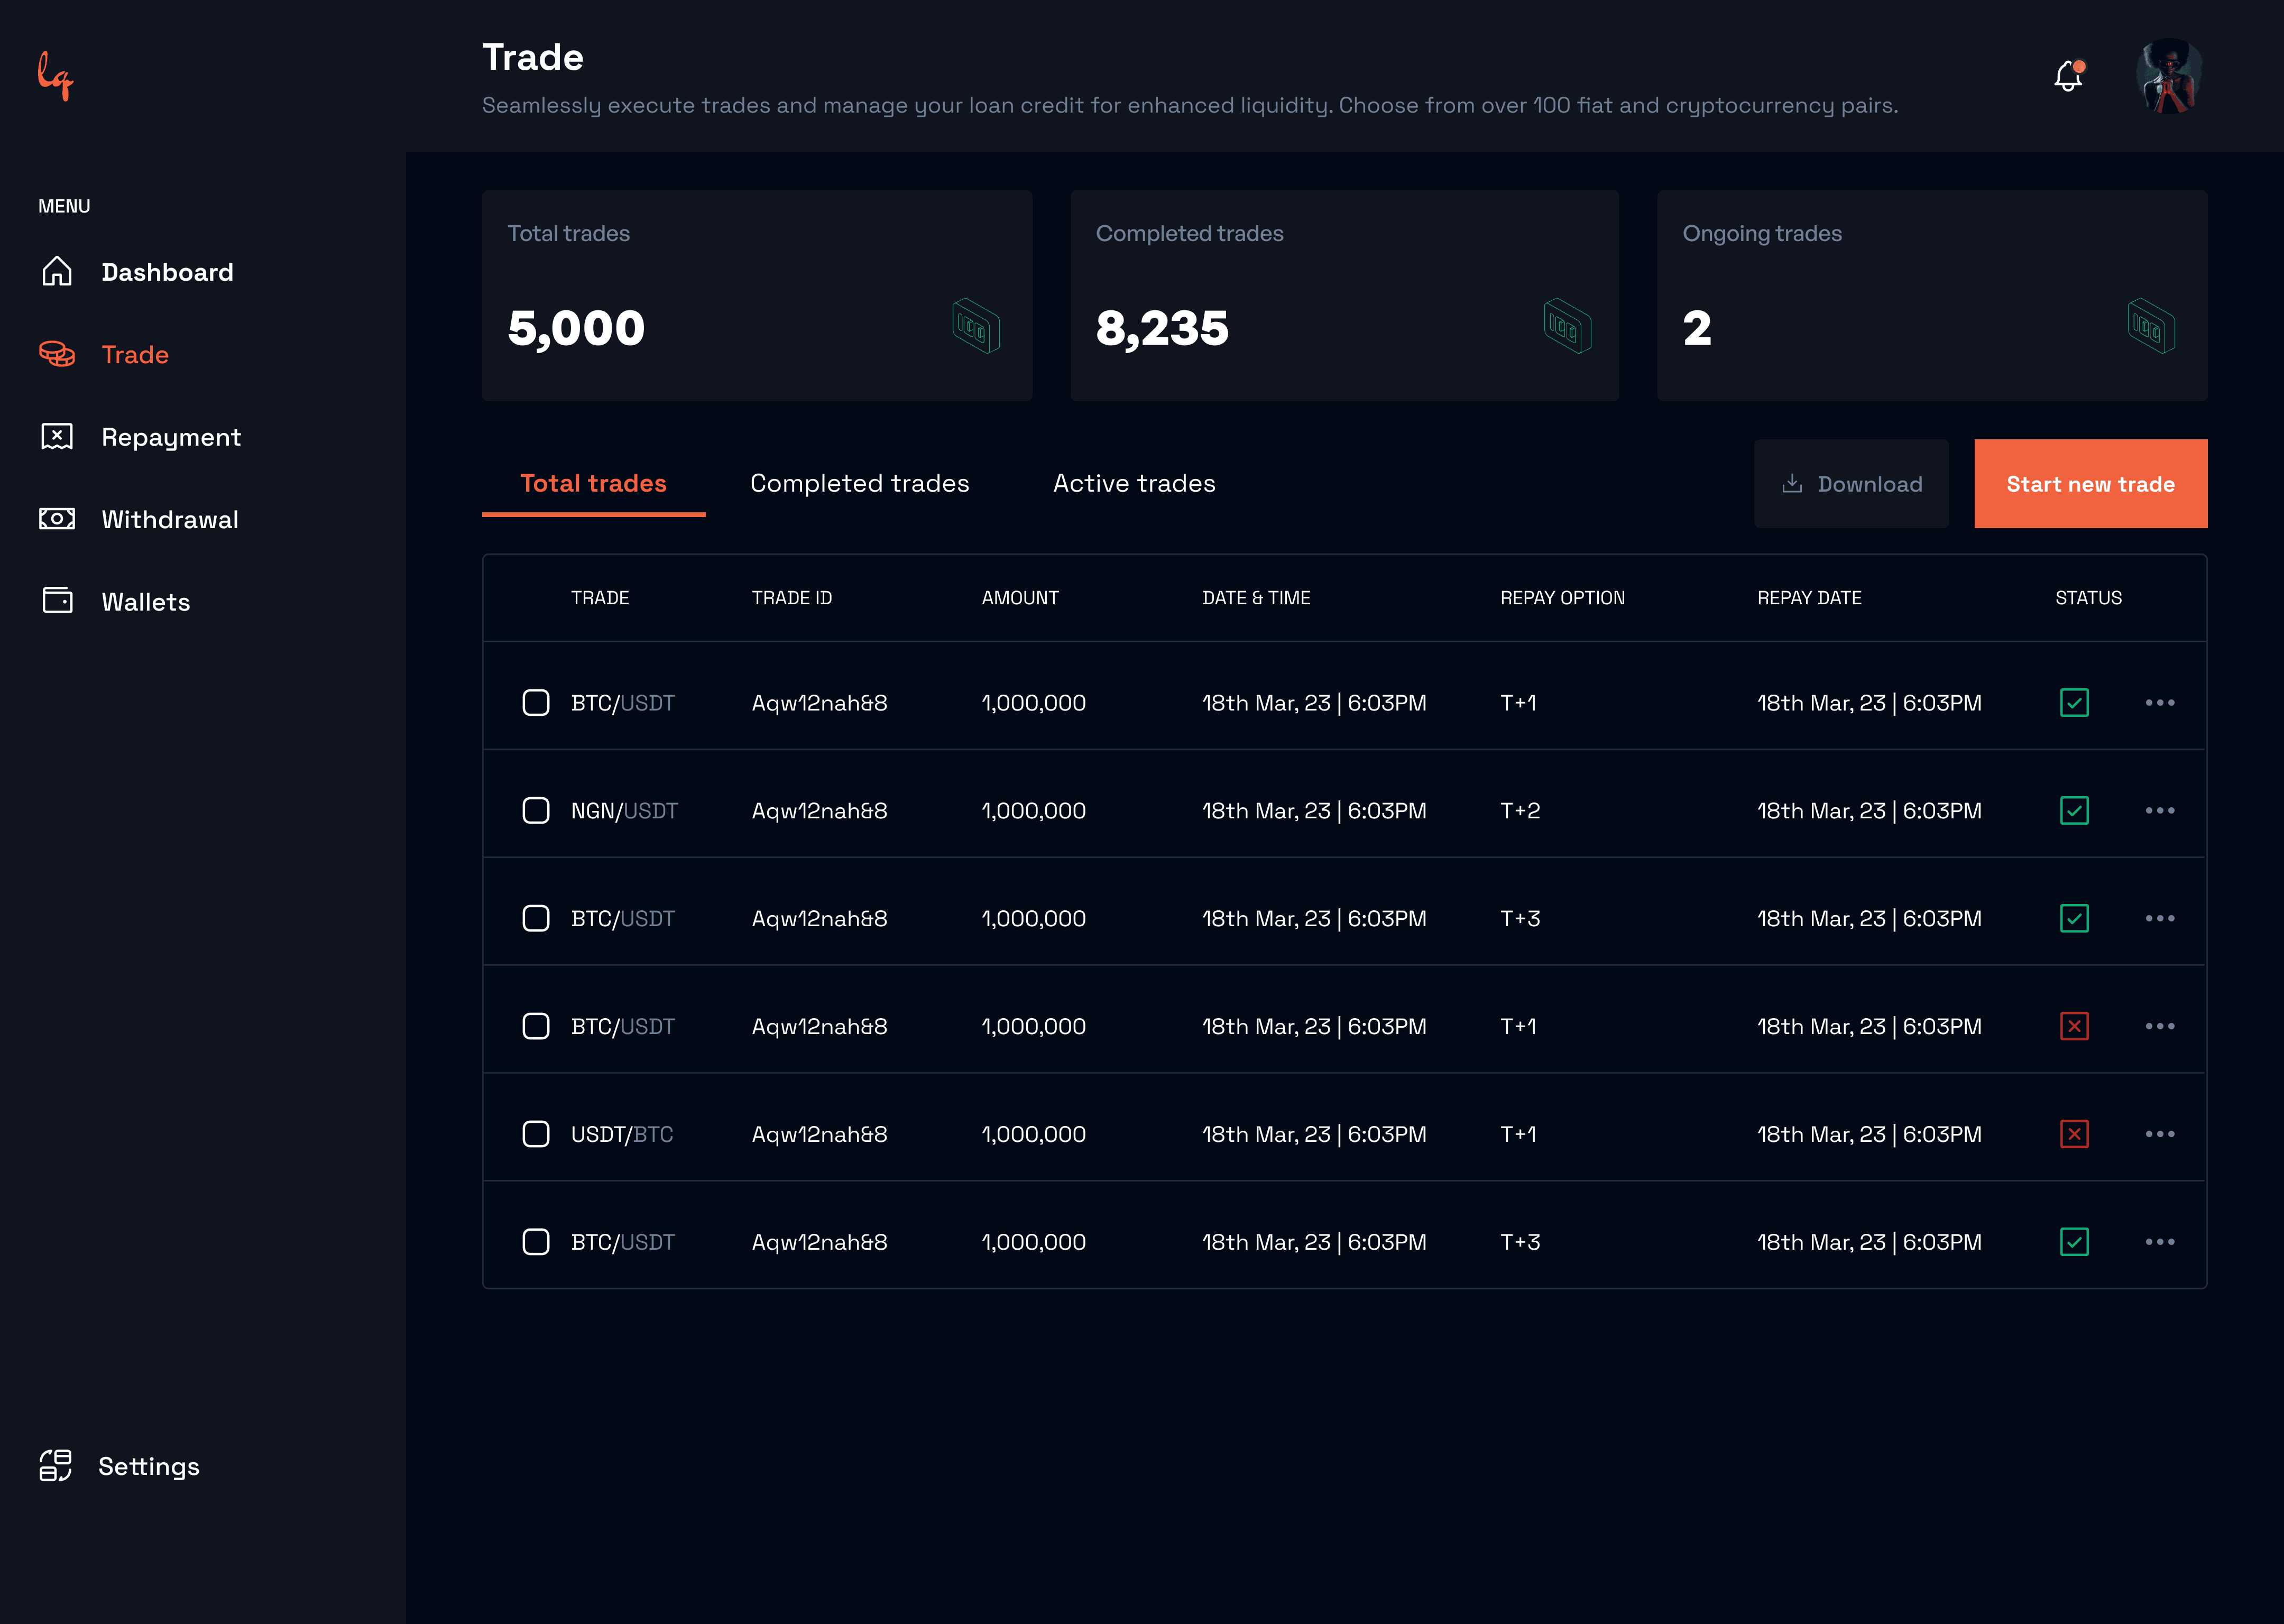Click the lq logo in sidebar
The height and width of the screenshot is (1624, 2284).
tap(56, 76)
